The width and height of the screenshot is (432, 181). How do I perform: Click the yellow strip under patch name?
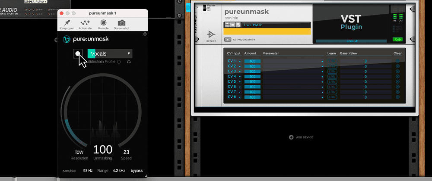(267, 31)
